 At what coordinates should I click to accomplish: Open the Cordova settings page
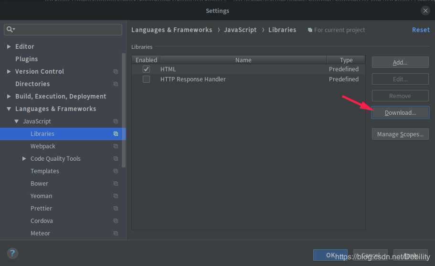click(x=42, y=221)
